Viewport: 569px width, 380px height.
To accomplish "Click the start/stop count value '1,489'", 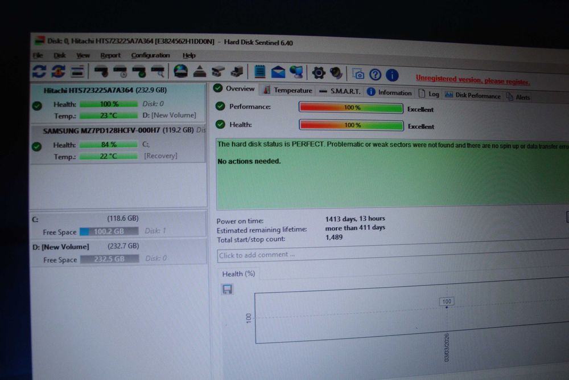I will click(x=334, y=237).
